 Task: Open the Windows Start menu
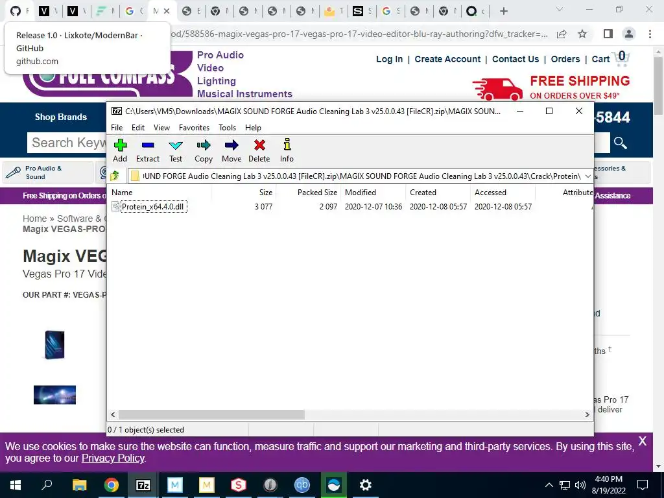coord(16,485)
